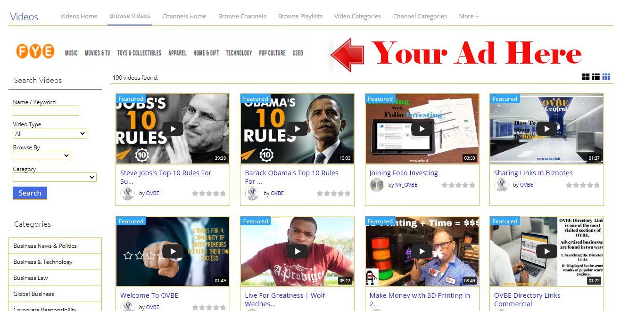Switch to list view icon
The image size is (637, 311).
click(596, 77)
